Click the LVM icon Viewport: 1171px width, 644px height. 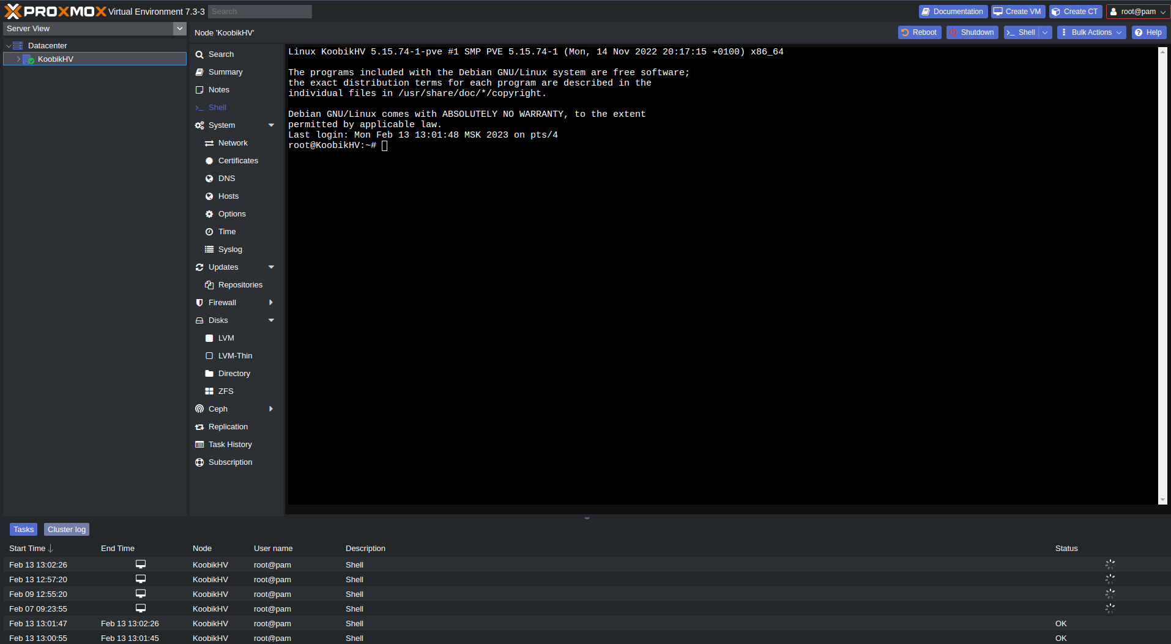coord(209,338)
